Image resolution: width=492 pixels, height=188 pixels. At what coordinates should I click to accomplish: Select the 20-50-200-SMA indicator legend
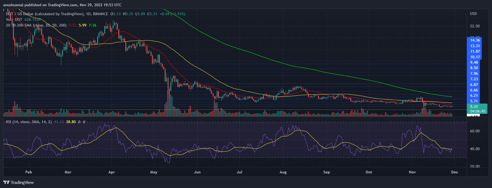tap(36, 25)
